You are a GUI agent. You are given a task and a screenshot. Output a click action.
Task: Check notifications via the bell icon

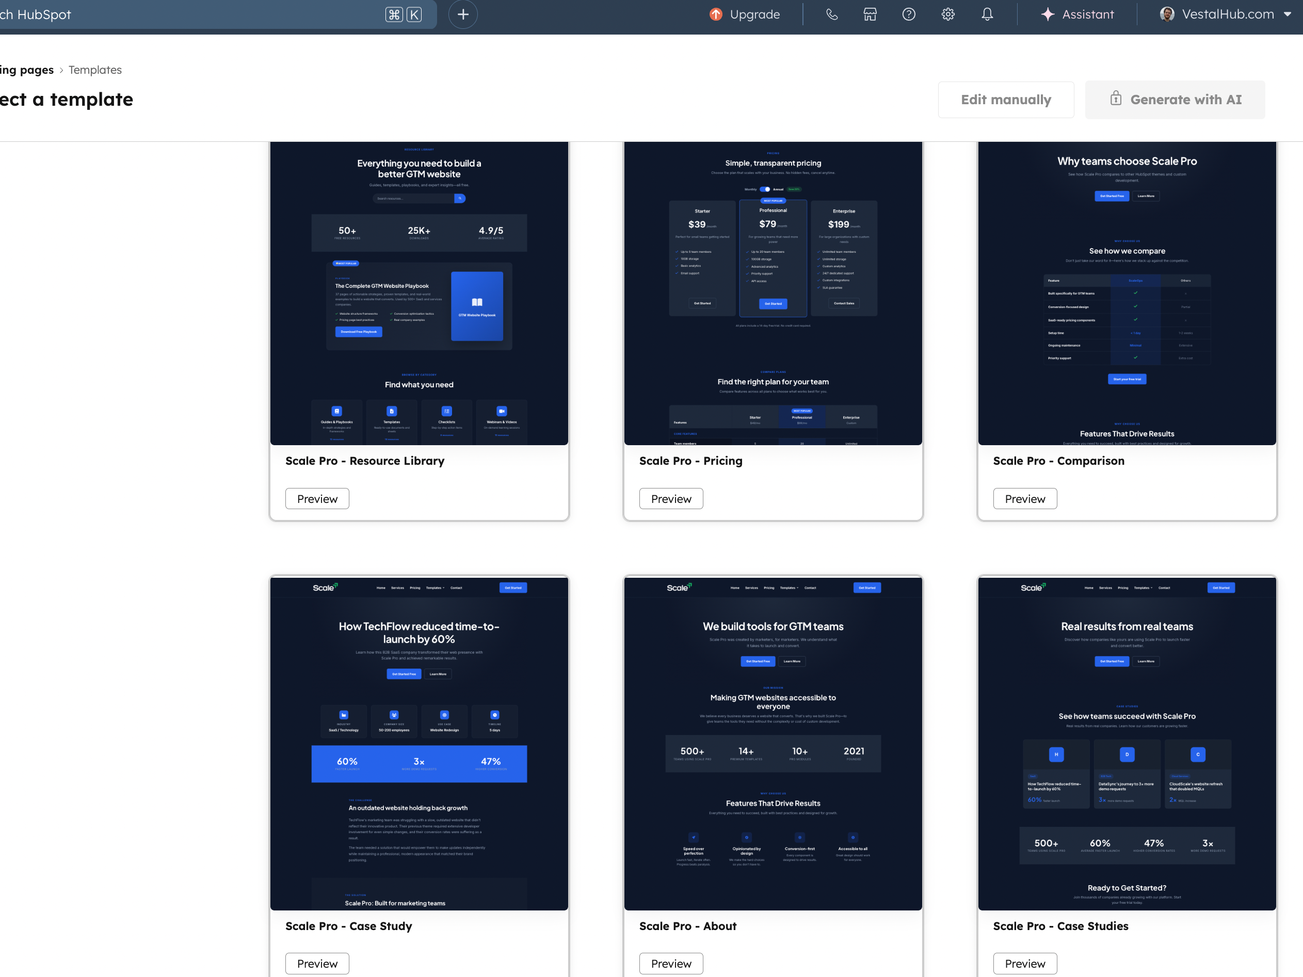[987, 14]
